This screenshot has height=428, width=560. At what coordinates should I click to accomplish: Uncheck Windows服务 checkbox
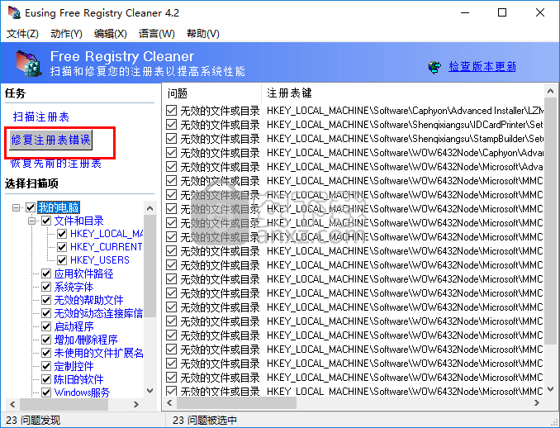tap(46, 392)
